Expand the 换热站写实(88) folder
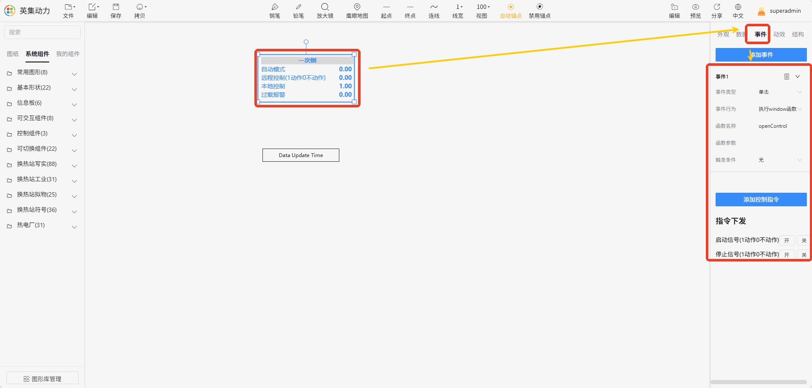 tap(42, 164)
